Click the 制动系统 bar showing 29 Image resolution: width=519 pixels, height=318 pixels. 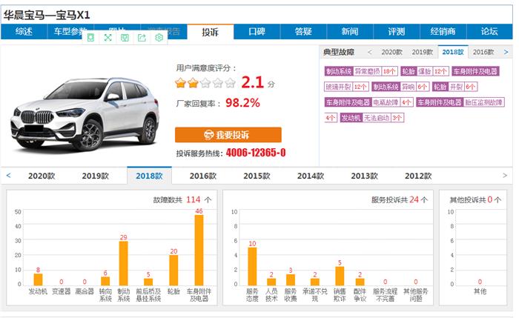(x=124, y=263)
